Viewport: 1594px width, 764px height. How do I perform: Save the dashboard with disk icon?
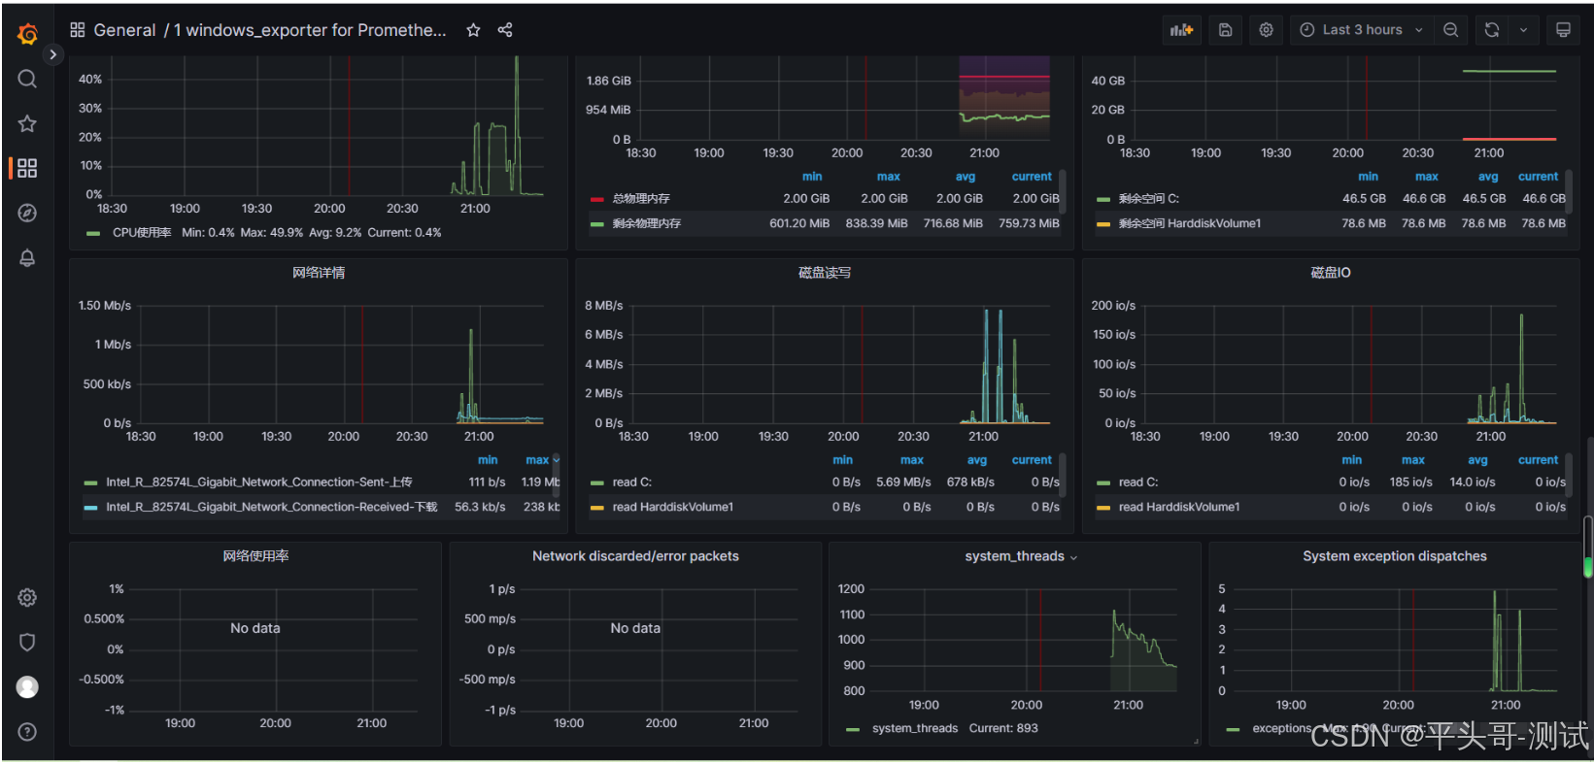point(1226,30)
